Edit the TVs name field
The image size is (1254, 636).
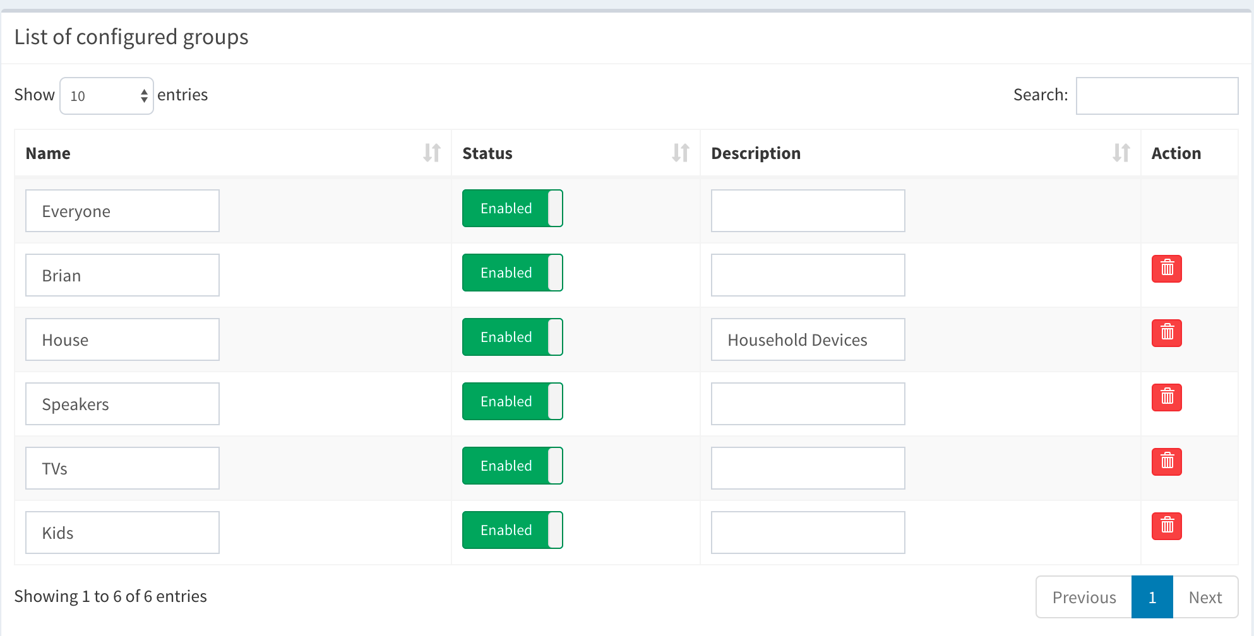click(122, 468)
